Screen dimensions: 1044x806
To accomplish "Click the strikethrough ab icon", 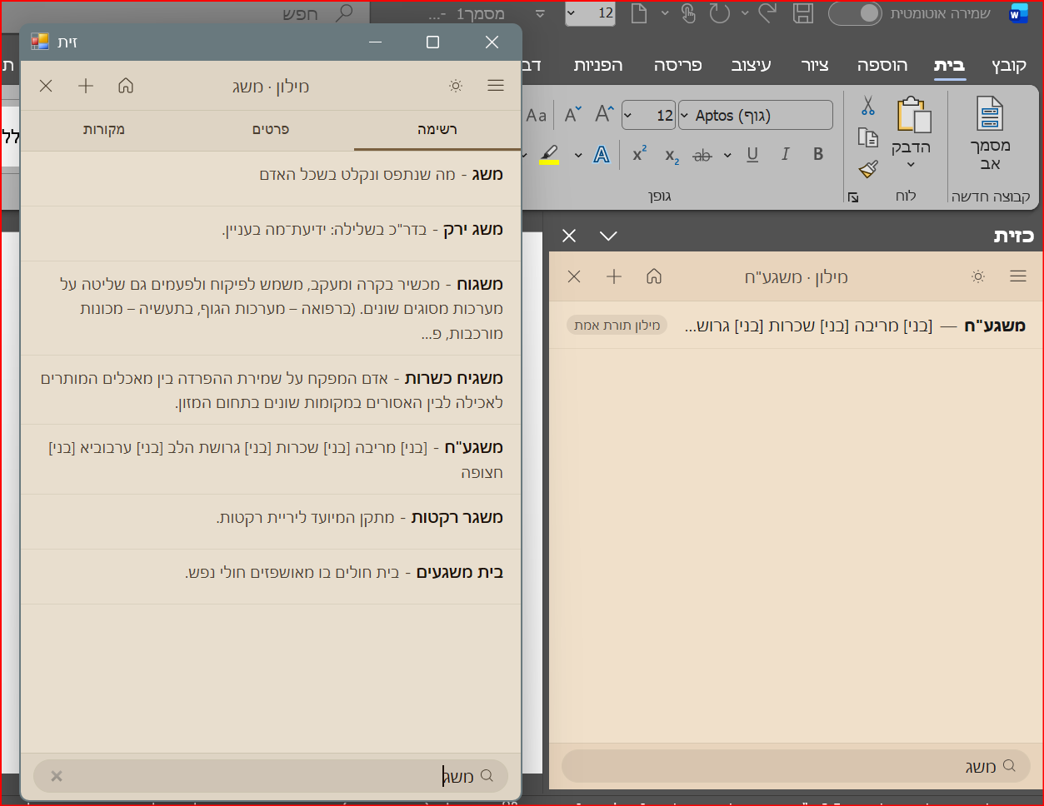I will [x=702, y=155].
